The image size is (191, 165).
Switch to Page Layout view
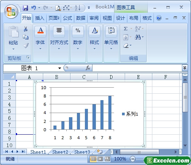click(x=100, y=159)
